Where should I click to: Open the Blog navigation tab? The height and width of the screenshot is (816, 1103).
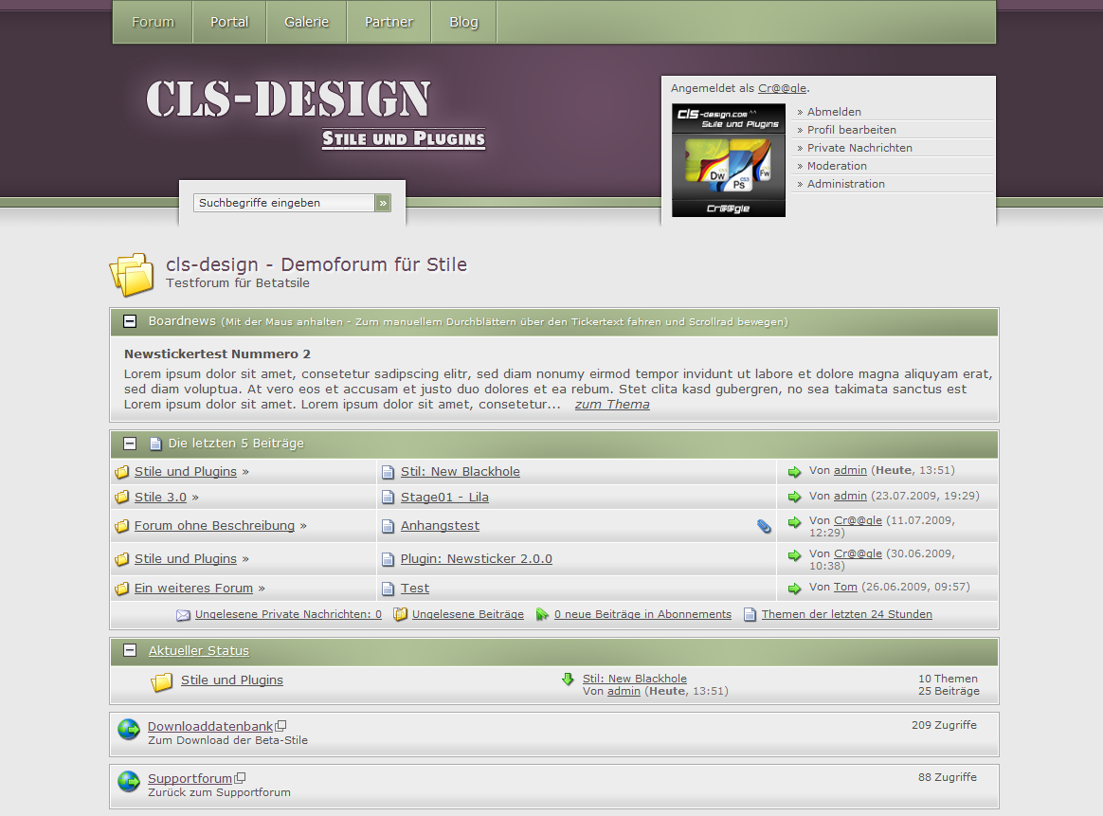463,22
